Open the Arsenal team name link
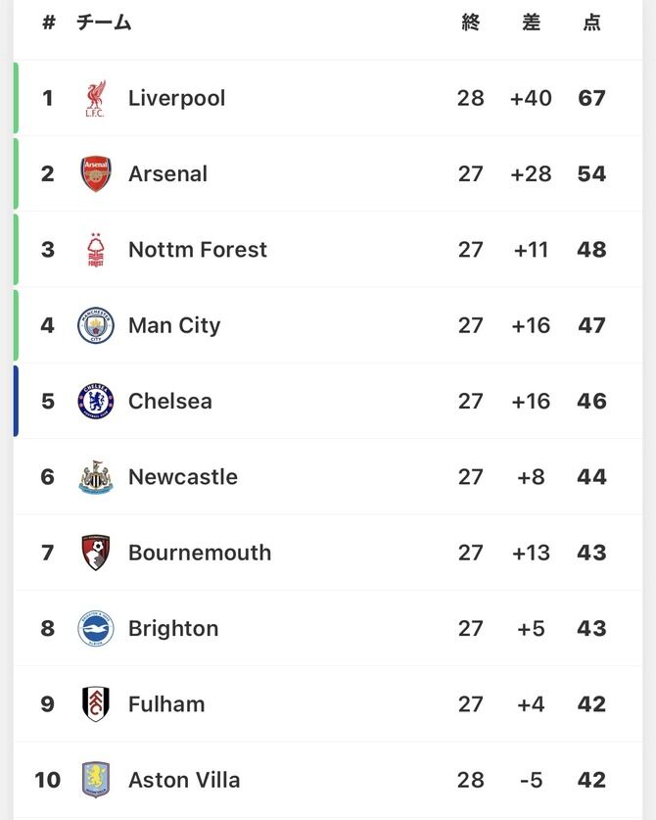 [167, 174]
